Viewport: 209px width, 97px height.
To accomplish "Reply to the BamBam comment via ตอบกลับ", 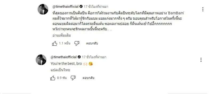I will [92, 43].
